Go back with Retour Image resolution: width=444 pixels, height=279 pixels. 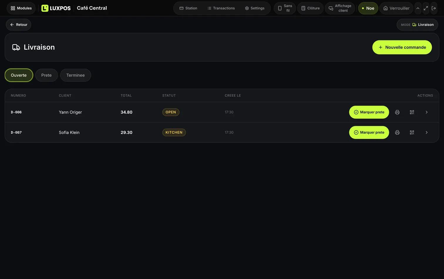click(18, 25)
